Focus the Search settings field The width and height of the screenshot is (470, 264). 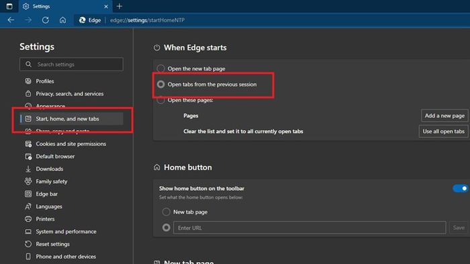[x=71, y=64]
